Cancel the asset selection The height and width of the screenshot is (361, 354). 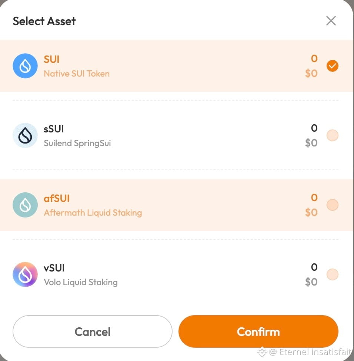[93, 331]
